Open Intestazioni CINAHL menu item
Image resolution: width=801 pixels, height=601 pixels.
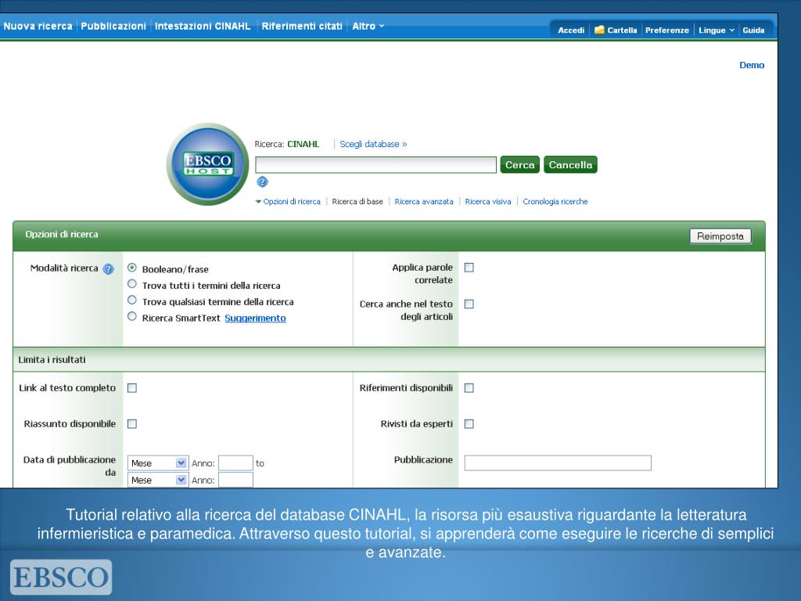click(x=203, y=26)
